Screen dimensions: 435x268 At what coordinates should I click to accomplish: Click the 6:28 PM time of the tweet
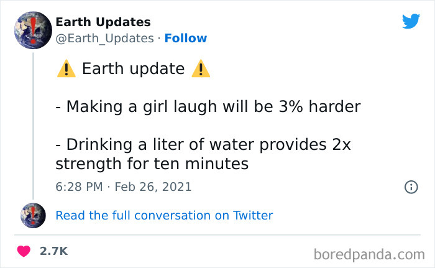(x=78, y=187)
